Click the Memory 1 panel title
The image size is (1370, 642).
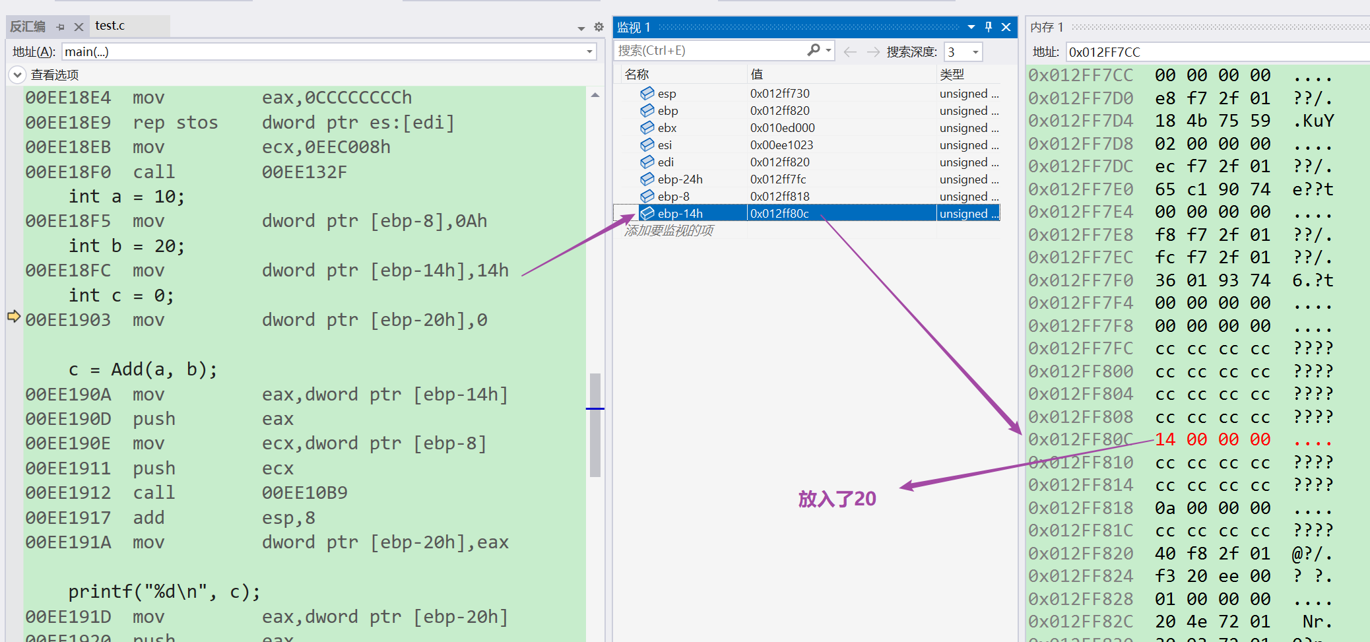click(1047, 27)
